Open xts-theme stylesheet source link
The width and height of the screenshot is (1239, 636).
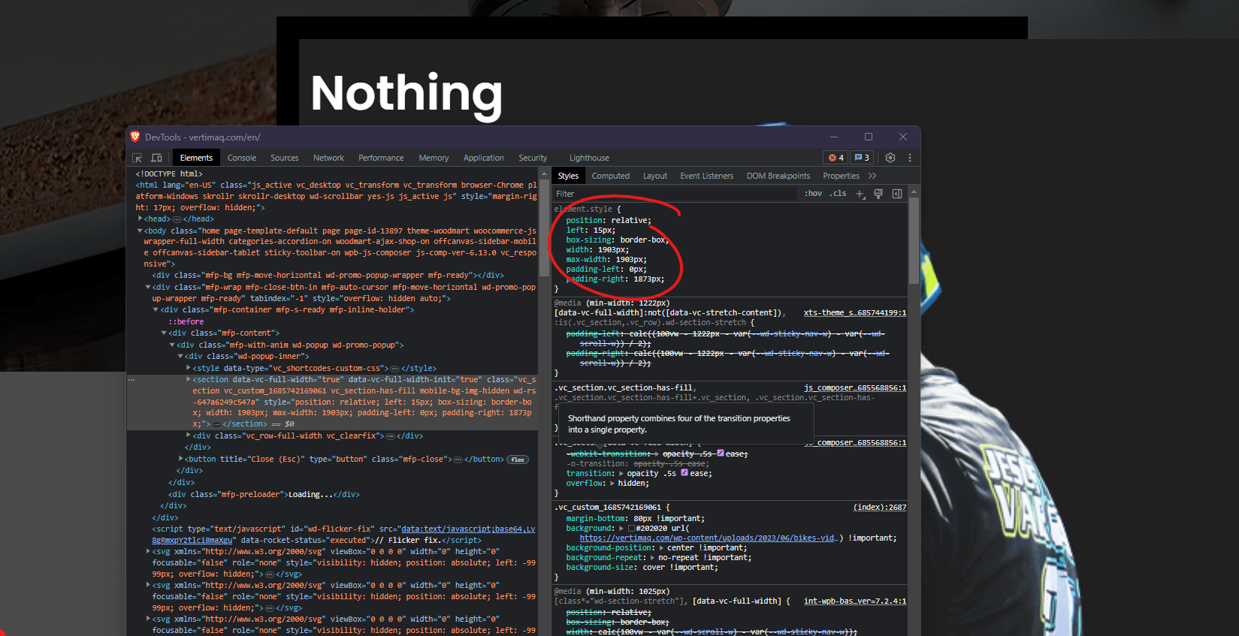point(855,312)
